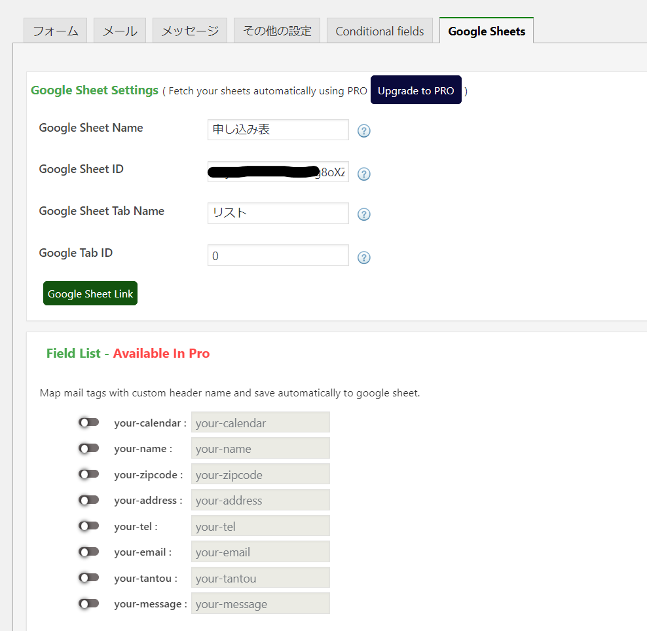Viewport: 647px width, 631px height.
Task: Toggle the your-zipcode field switch
Action: 88,474
